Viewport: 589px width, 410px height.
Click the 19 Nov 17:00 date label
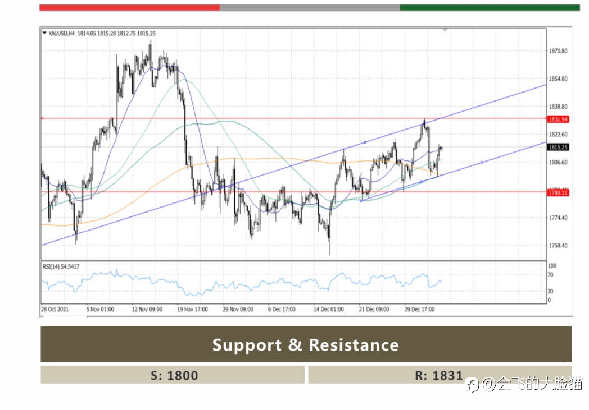(192, 309)
